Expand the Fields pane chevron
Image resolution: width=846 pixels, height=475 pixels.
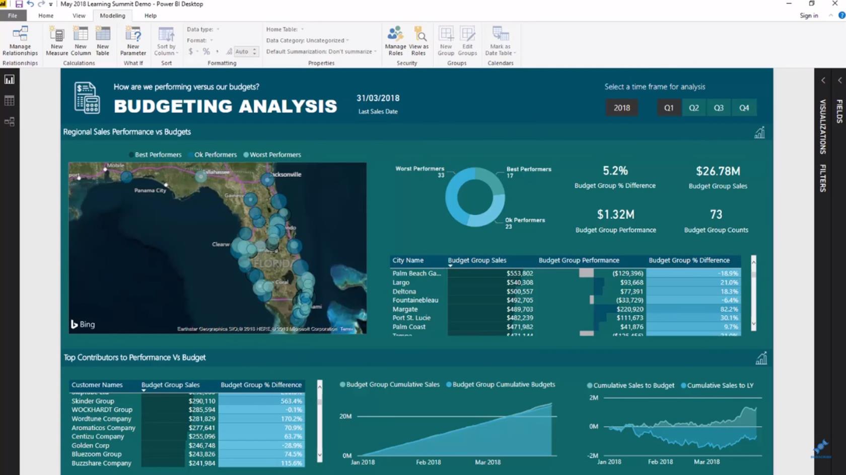(x=839, y=80)
